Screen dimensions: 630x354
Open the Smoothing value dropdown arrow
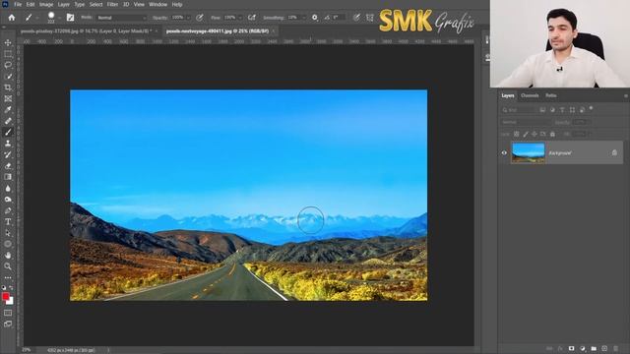click(303, 18)
